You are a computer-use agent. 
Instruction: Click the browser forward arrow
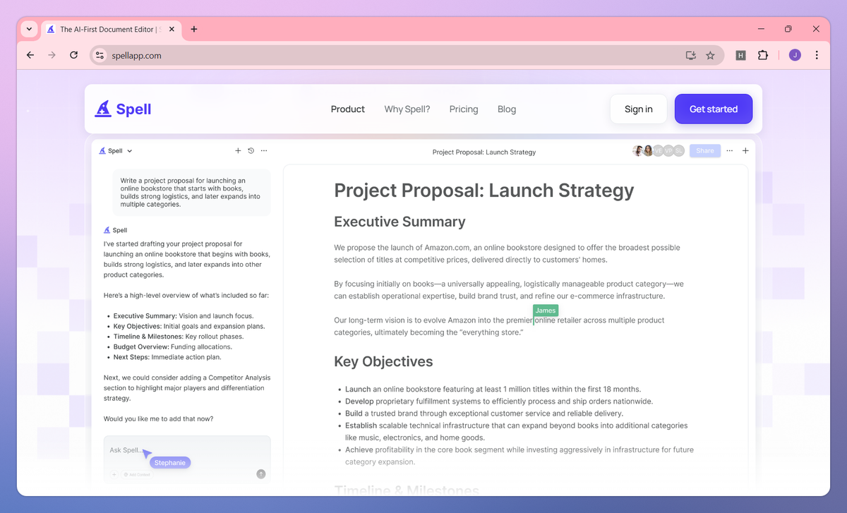[x=52, y=55]
